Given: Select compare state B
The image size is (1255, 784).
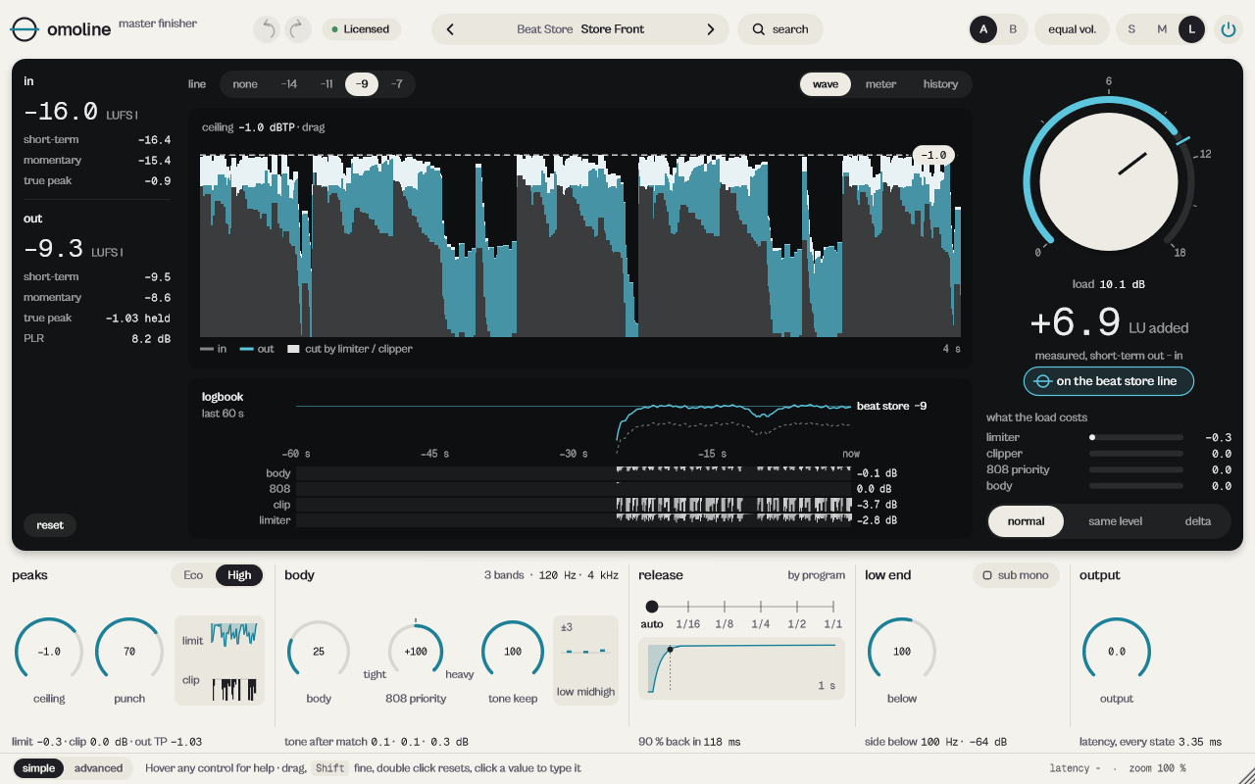Looking at the screenshot, I should [1013, 29].
